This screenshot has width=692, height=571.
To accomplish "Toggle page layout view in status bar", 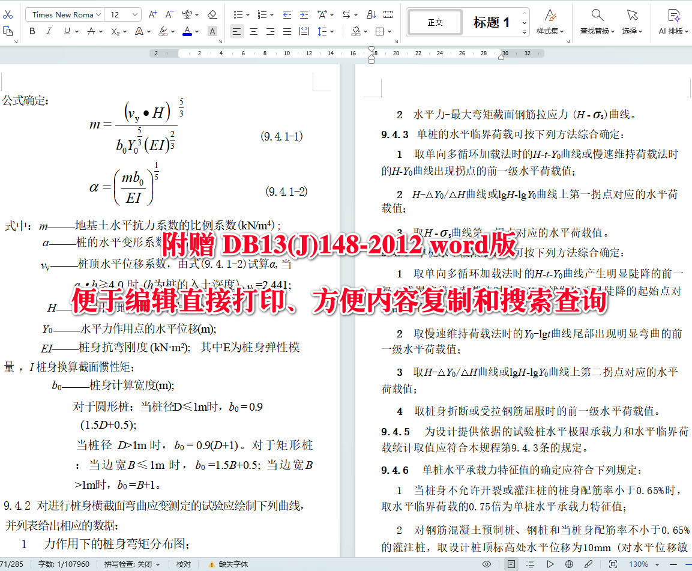I will 511,564.
